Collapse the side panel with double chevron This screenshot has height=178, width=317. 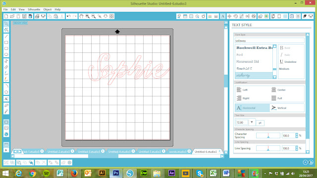(226, 23)
